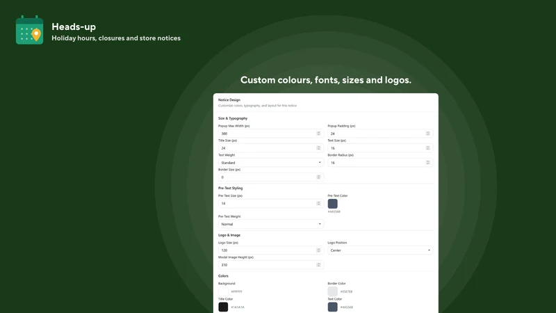Click the 'Notice Design' heading

(229, 99)
